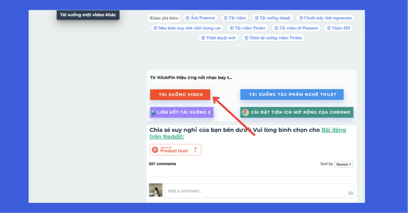Open 'Trình tải xuống video Twitter' chip
Screen dimensions: 408x213
[x=273, y=38]
